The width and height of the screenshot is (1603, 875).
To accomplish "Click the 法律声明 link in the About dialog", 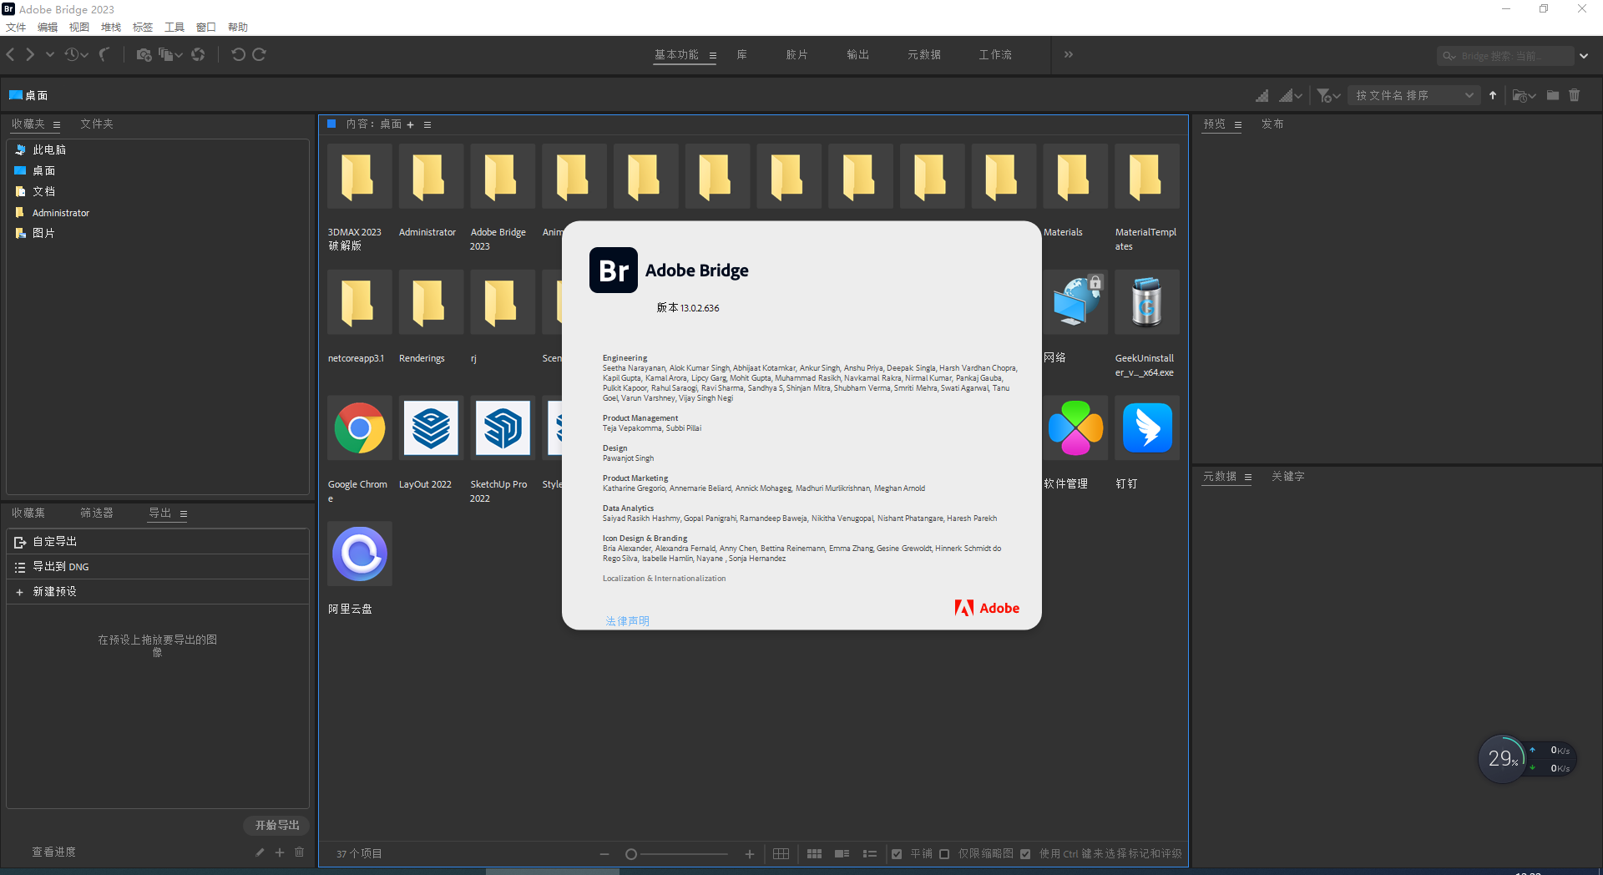I will [x=628, y=620].
